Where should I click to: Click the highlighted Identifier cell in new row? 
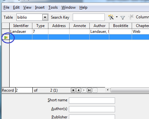(21, 37)
